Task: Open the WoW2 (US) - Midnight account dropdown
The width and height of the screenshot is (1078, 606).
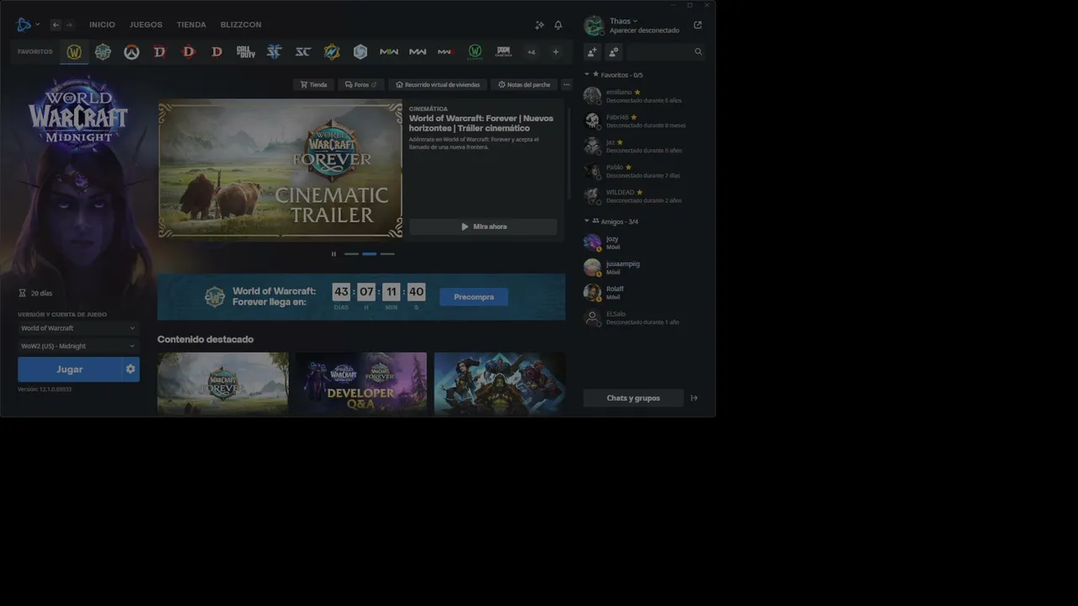Action: tap(78, 346)
